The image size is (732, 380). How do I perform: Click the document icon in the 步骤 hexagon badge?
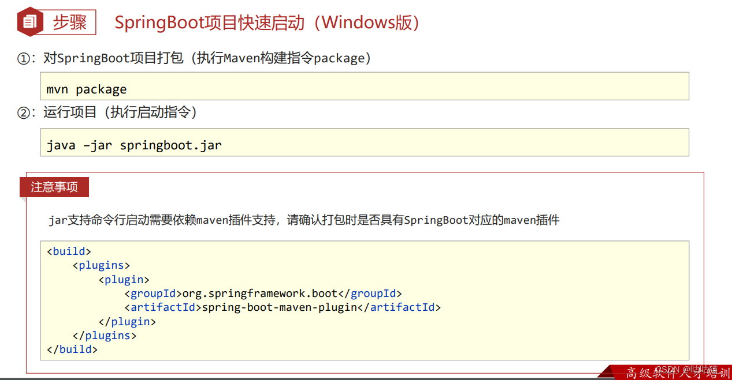point(29,21)
